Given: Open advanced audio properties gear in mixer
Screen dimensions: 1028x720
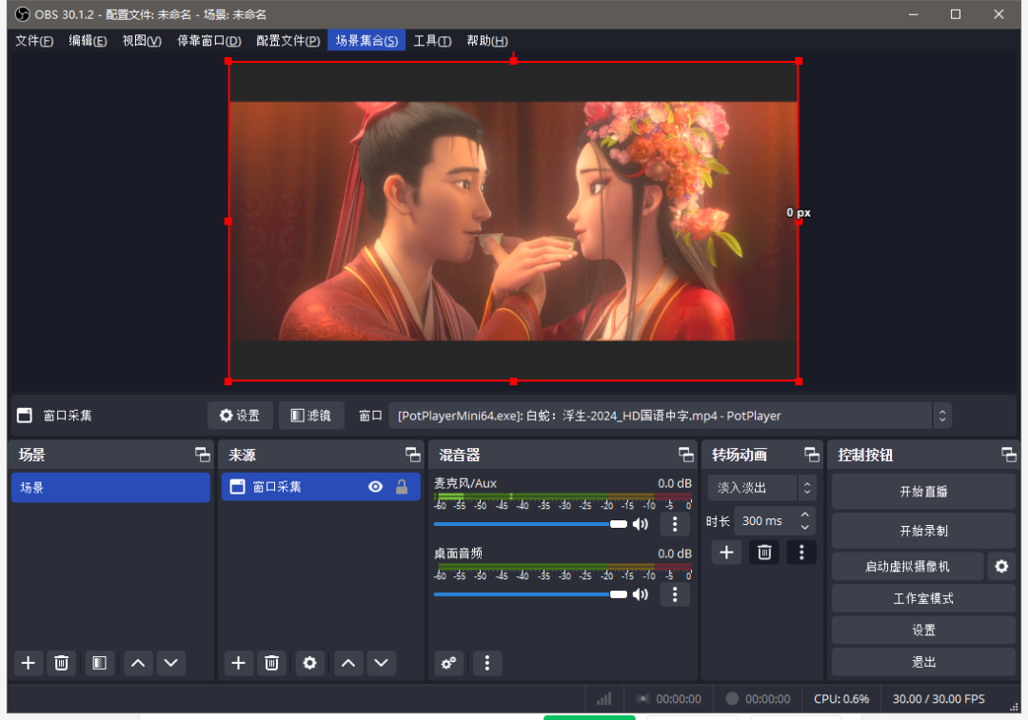Looking at the screenshot, I should 448,663.
